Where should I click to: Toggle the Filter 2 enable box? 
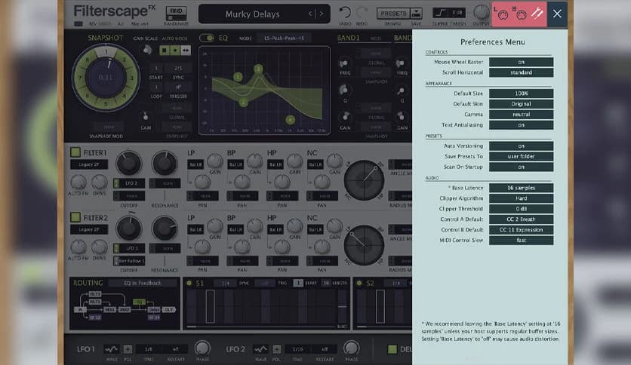(75, 217)
